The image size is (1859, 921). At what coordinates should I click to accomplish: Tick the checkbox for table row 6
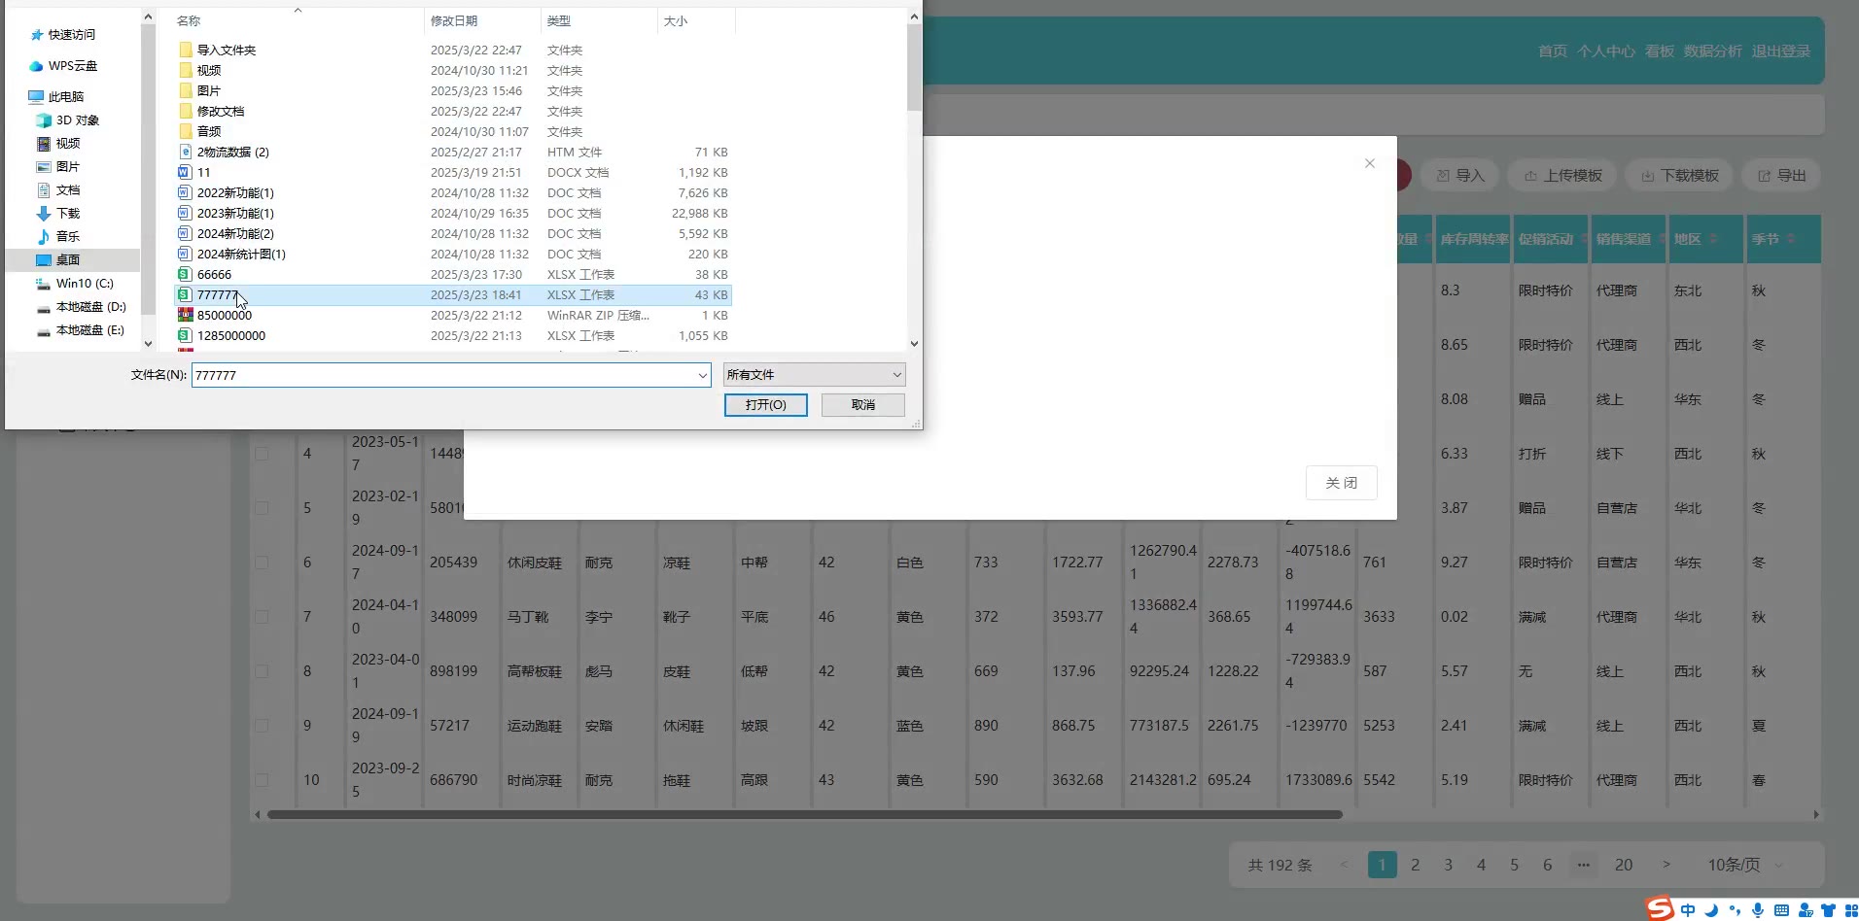(x=262, y=563)
